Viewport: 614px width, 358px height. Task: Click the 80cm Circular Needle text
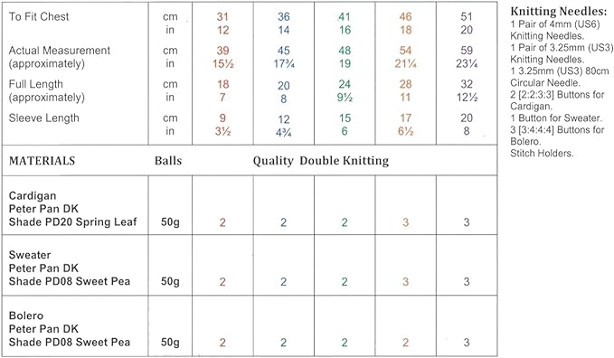[x=560, y=77]
